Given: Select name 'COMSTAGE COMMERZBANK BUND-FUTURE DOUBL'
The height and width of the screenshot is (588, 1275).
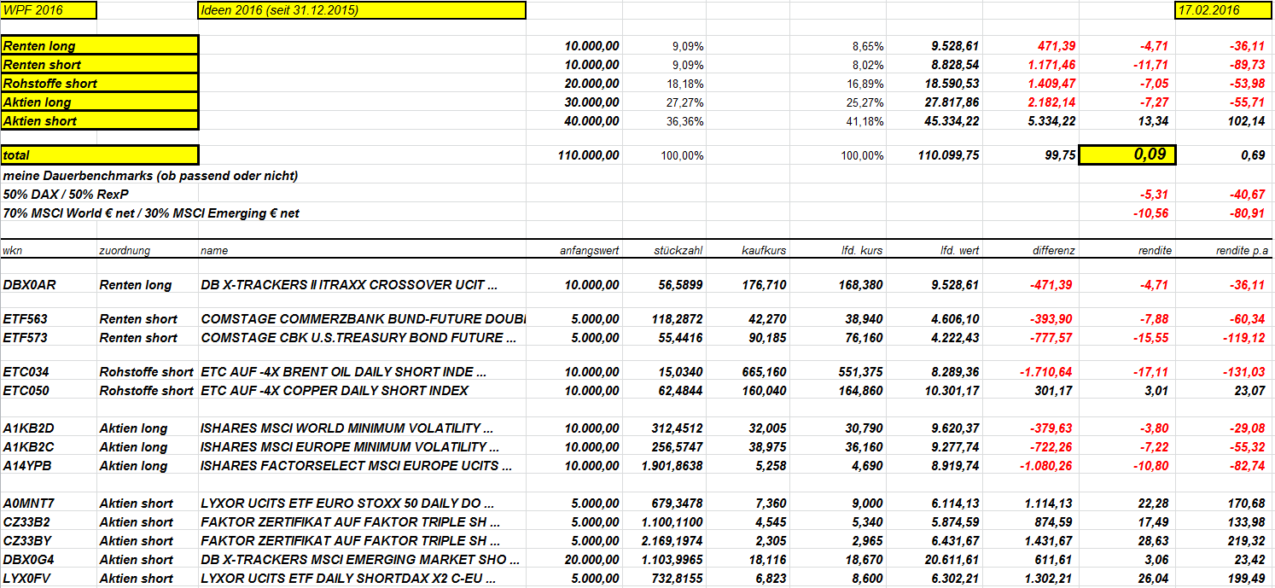Looking at the screenshot, I should (364, 319).
